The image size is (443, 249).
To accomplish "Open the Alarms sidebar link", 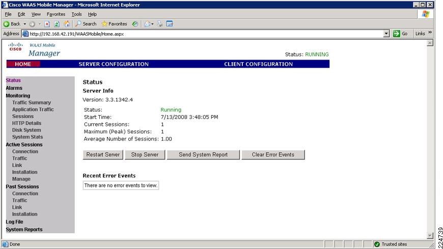I will [x=14, y=88].
